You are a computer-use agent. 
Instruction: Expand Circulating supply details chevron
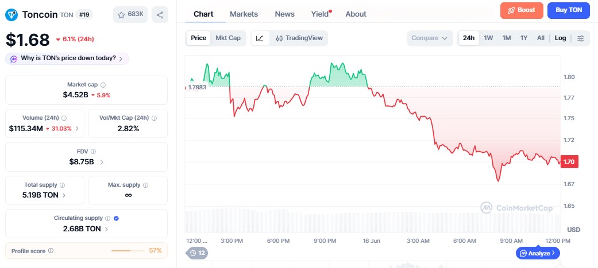(x=106, y=229)
